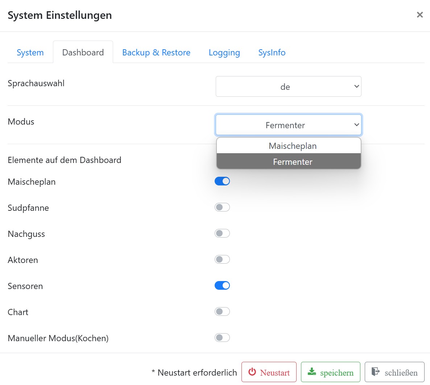Enable the Sudpfanne toggle
The height and width of the screenshot is (385, 430).
pyautogui.click(x=222, y=207)
